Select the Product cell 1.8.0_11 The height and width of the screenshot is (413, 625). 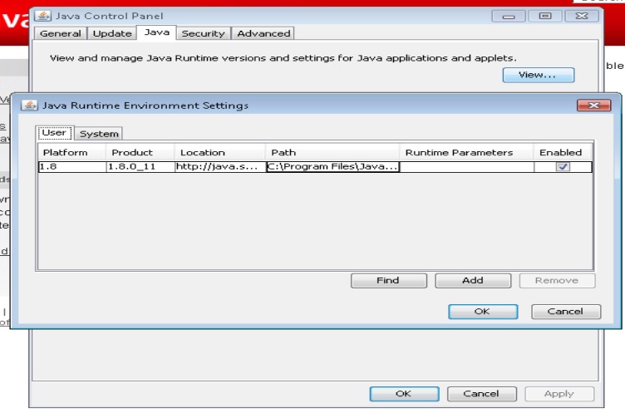(140, 167)
